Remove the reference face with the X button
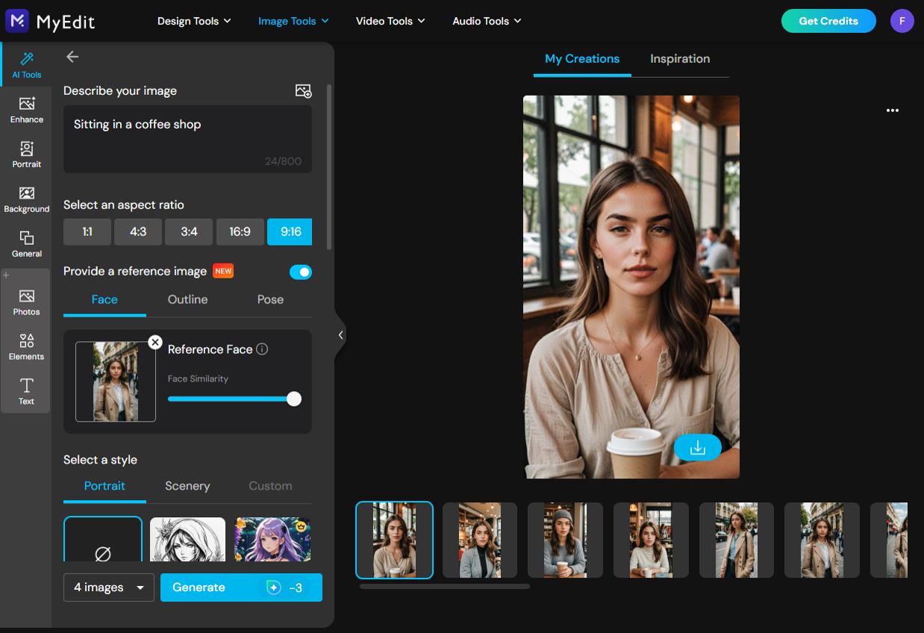Image resolution: width=924 pixels, height=633 pixels. [155, 342]
